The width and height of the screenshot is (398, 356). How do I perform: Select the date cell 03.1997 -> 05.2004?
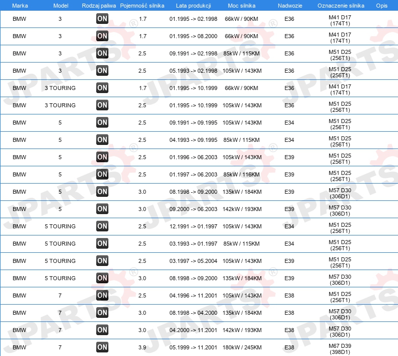click(193, 261)
